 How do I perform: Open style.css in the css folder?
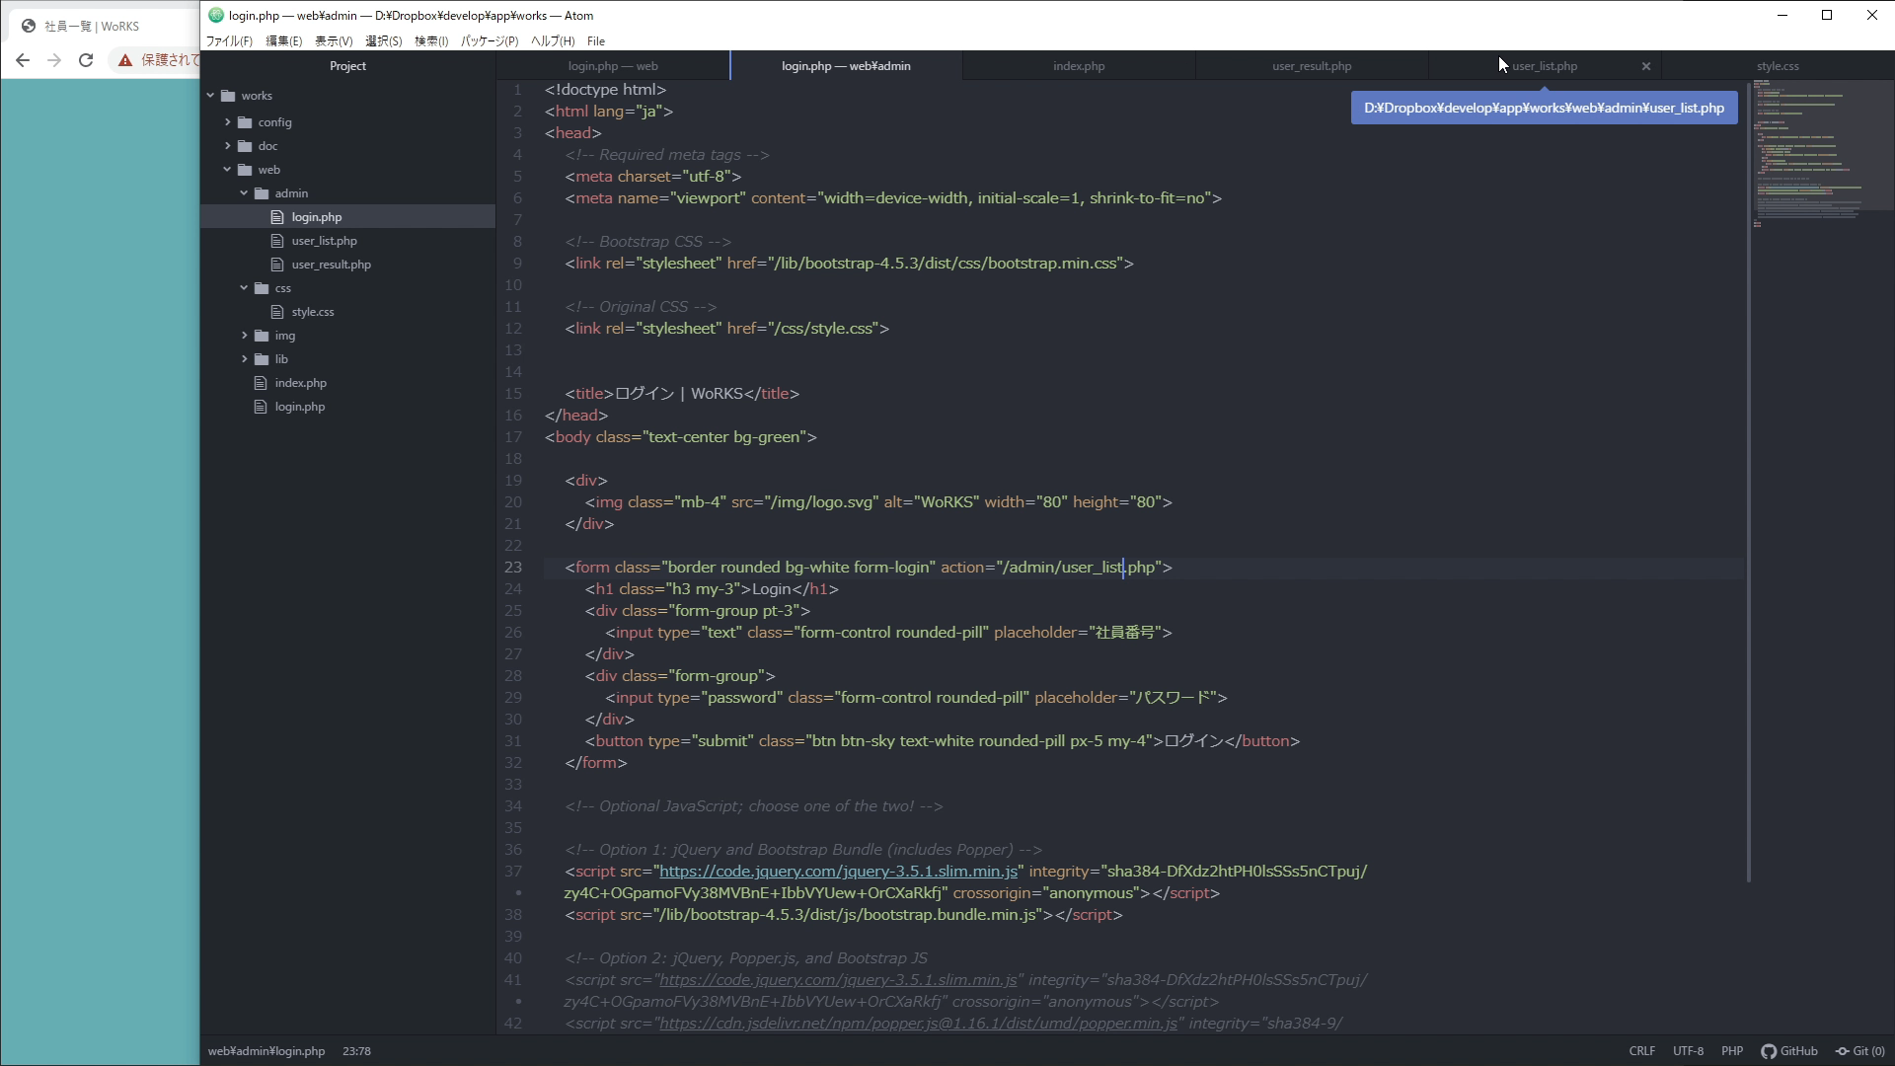(313, 312)
